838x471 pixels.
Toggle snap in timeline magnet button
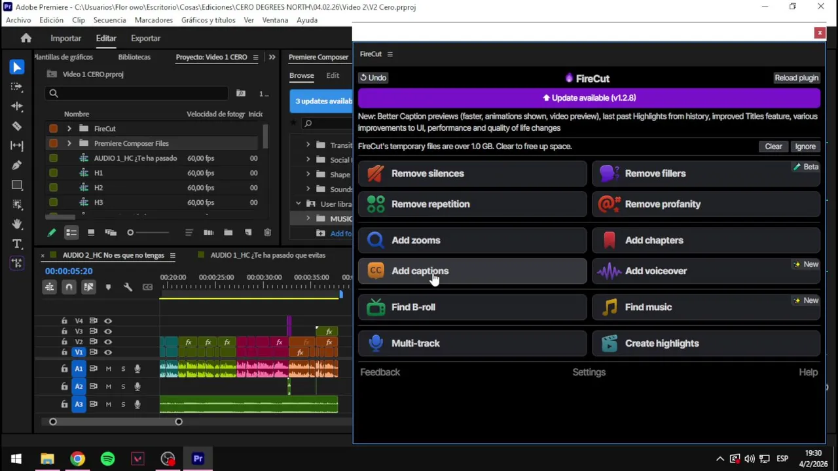(69, 287)
